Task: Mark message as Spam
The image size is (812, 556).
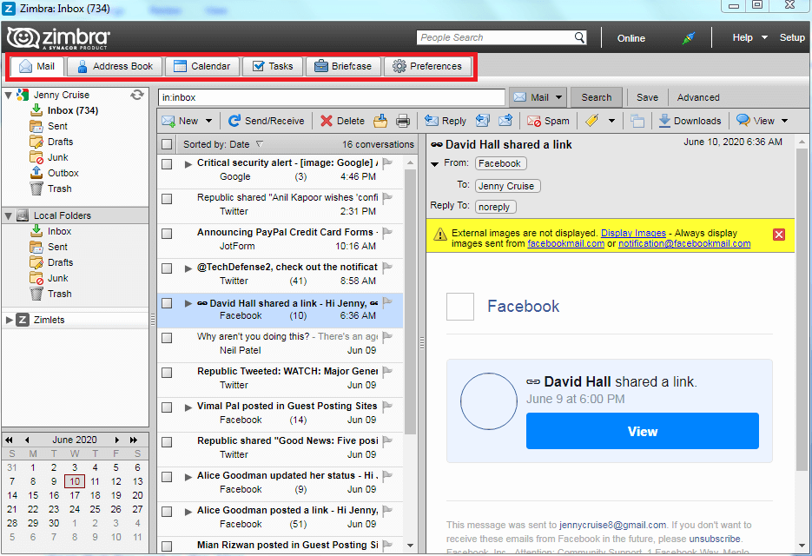Action: [548, 121]
